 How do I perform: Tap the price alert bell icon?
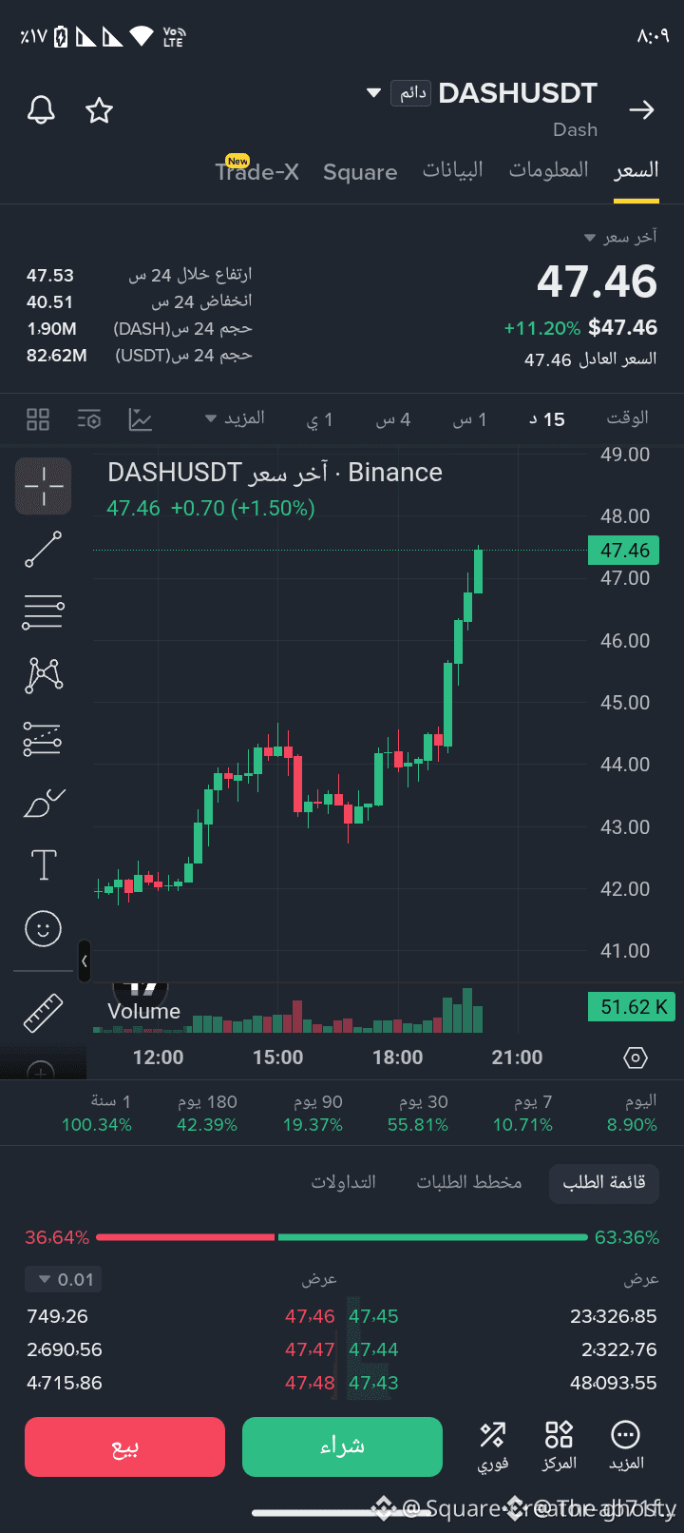(41, 110)
